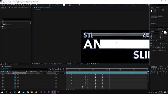Select the Stretching text composition item
Screen dimensions: 168x94
pos(8,25)
